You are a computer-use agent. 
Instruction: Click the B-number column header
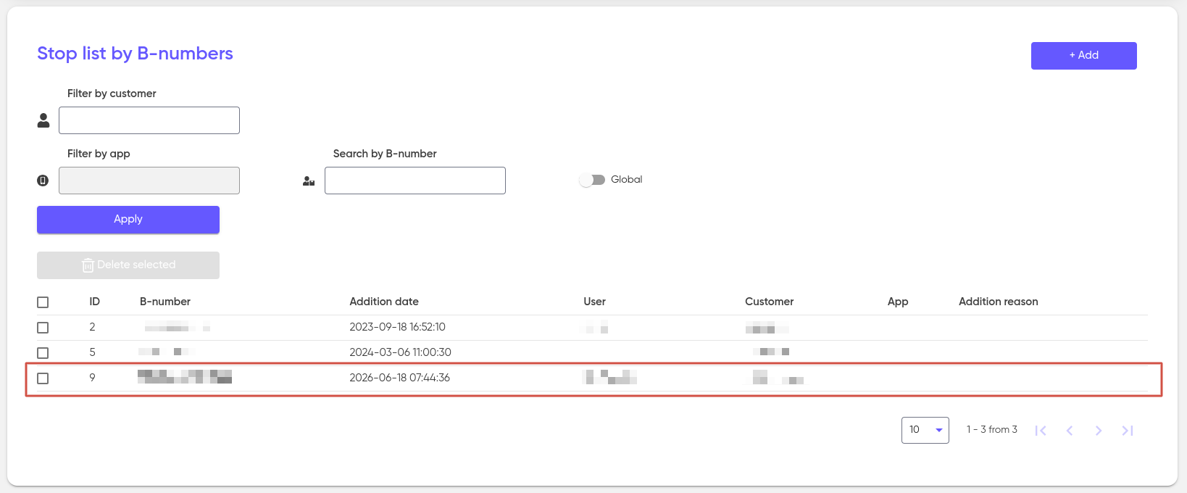[165, 302]
